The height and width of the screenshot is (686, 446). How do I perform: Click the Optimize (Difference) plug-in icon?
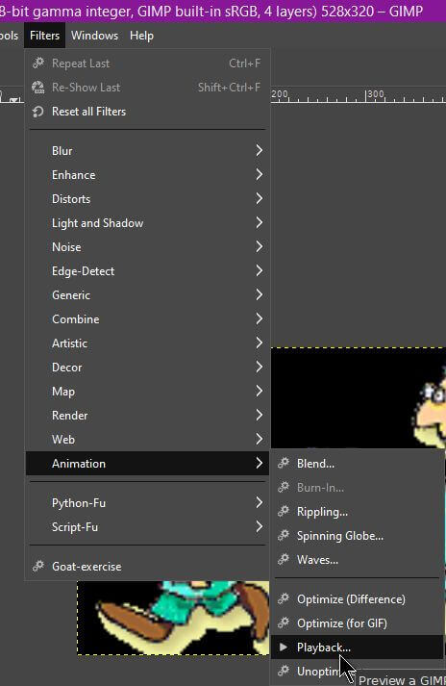point(284,598)
